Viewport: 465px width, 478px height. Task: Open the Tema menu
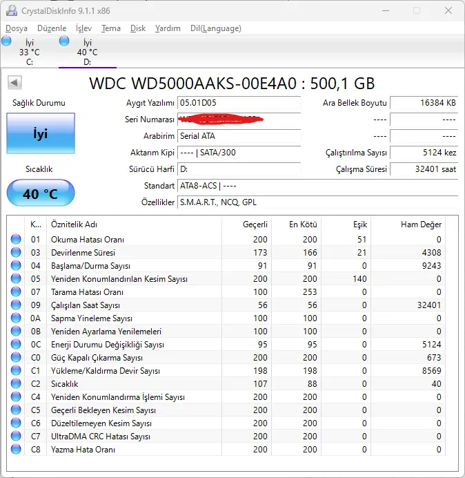111,28
